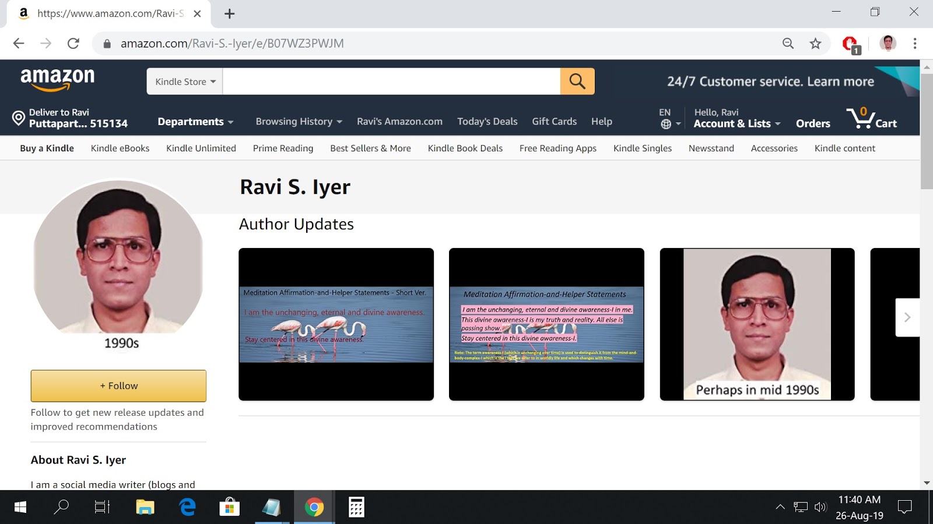The width and height of the screenshot is (933, 524).
Task: Show next author updates with right chevron
Action: click(907, 317)
